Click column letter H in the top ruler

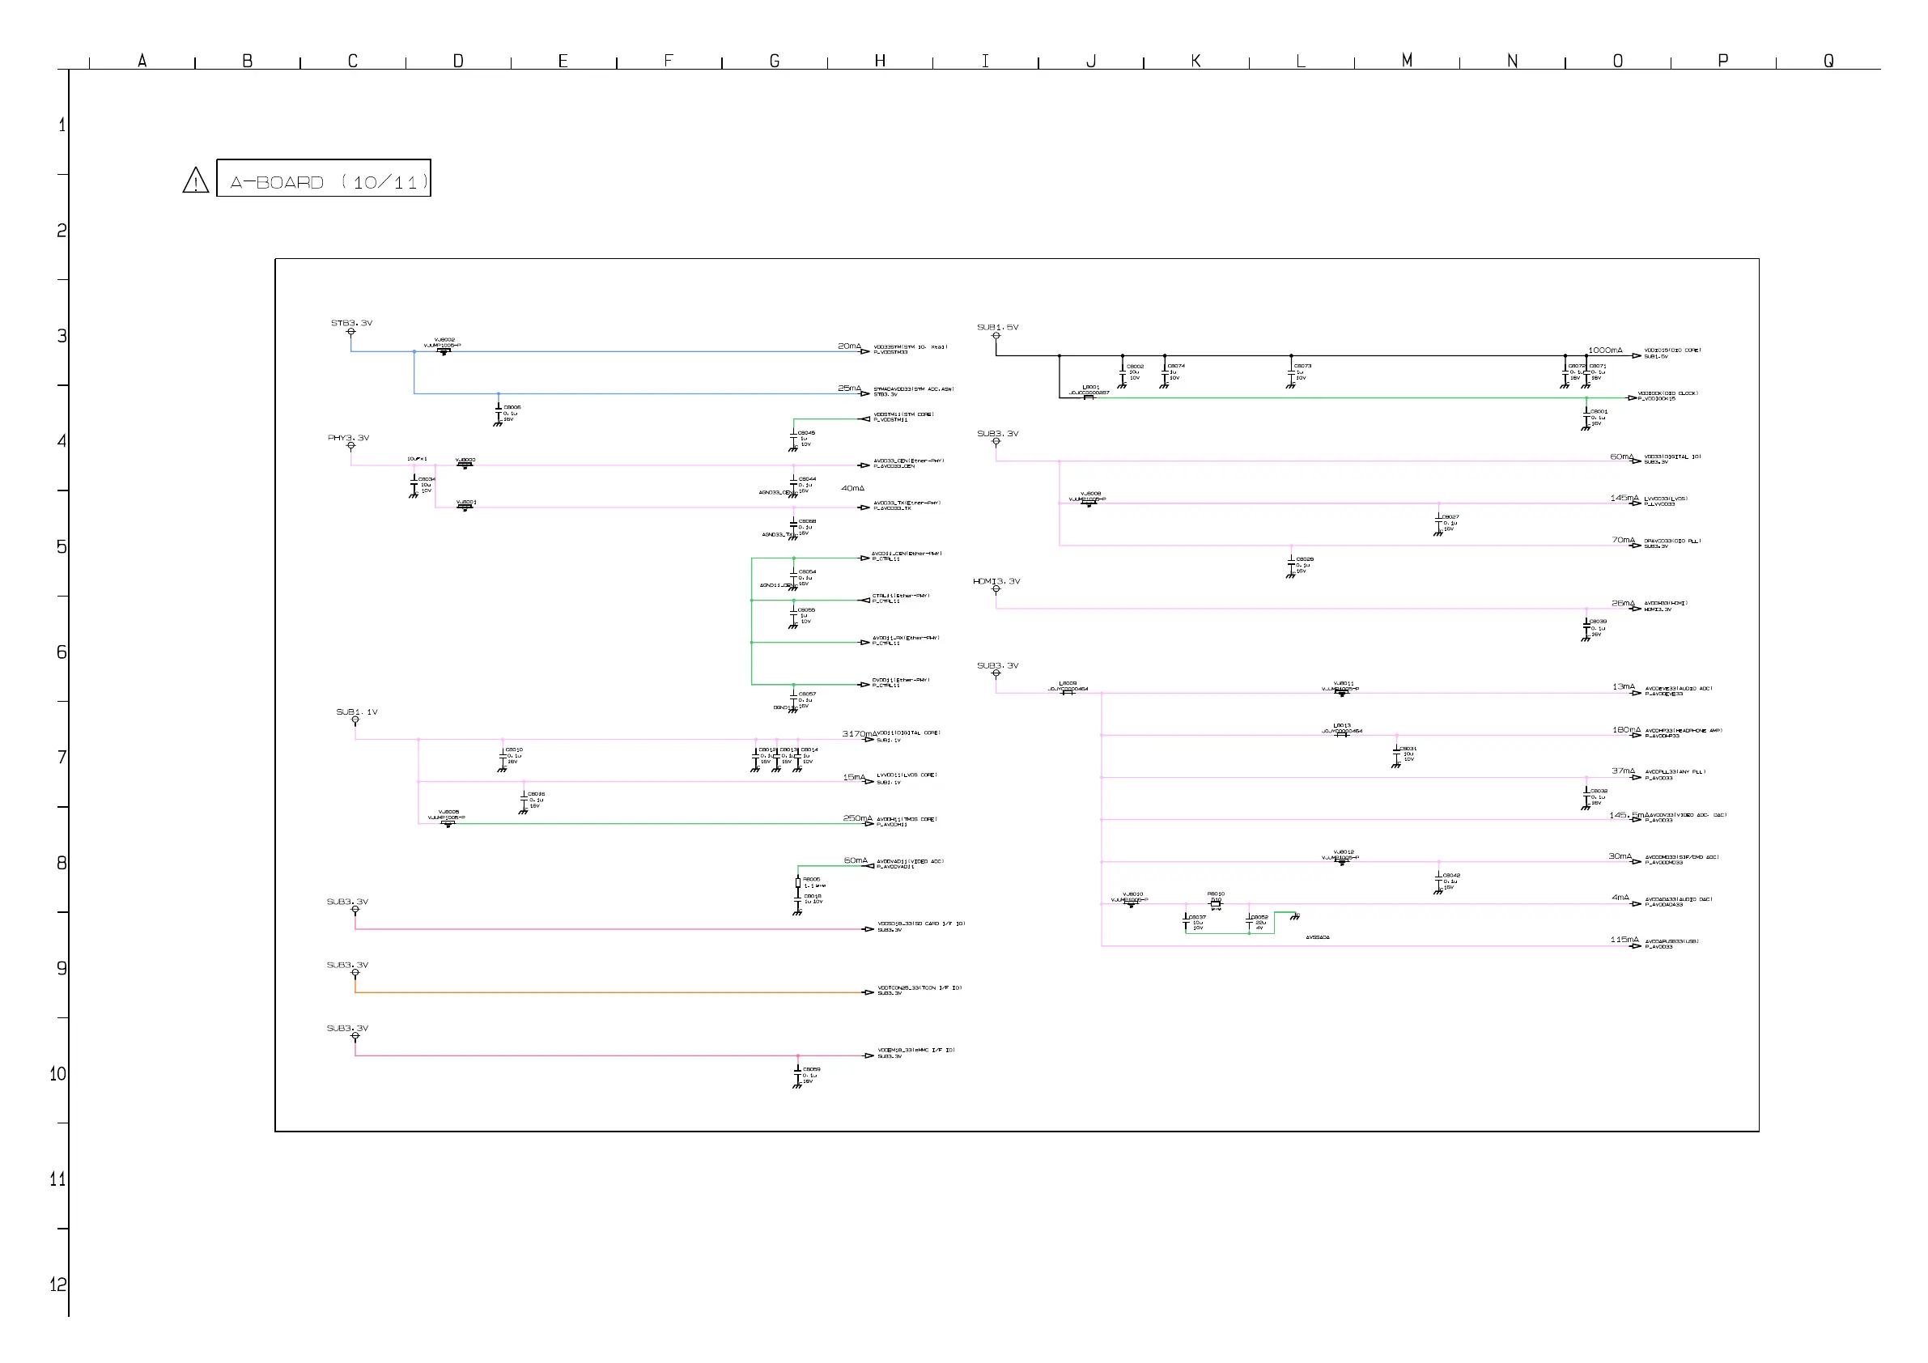[x=879, y=61]
